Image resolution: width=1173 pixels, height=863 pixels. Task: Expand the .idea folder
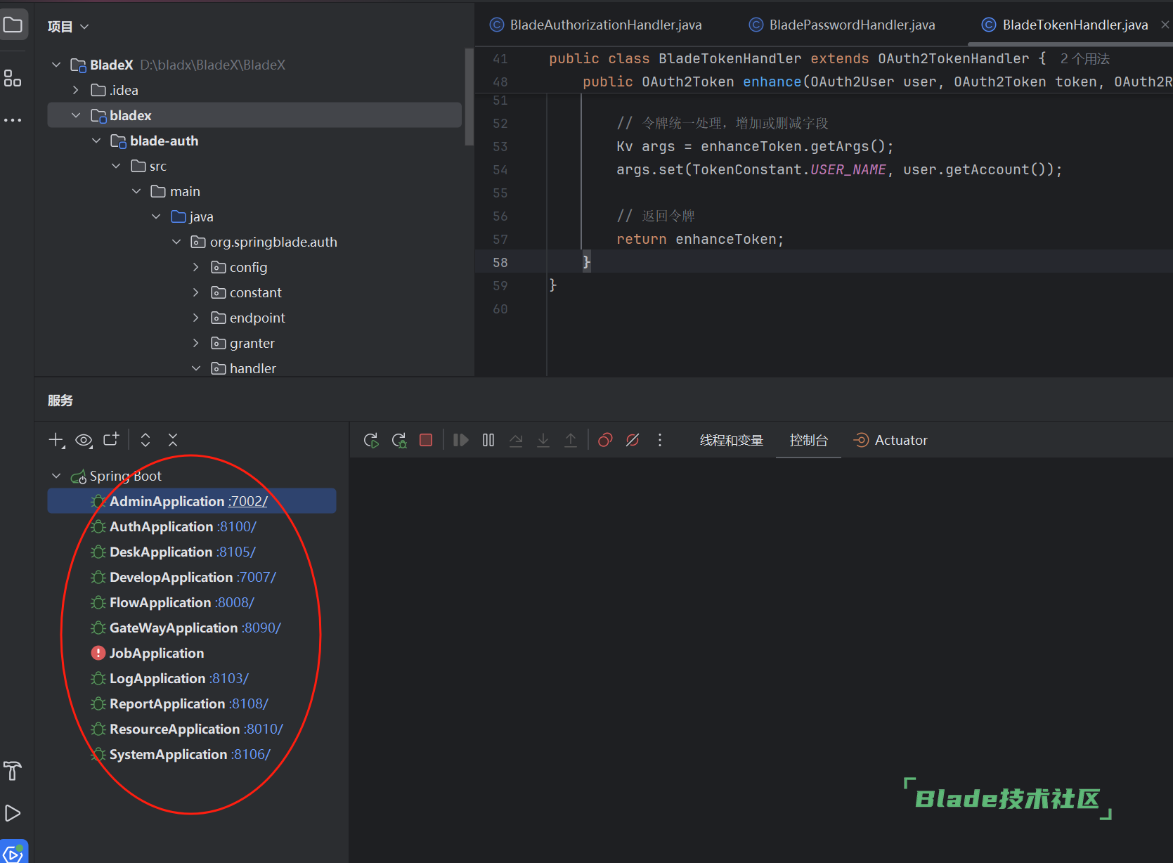(x=76, y=90)
